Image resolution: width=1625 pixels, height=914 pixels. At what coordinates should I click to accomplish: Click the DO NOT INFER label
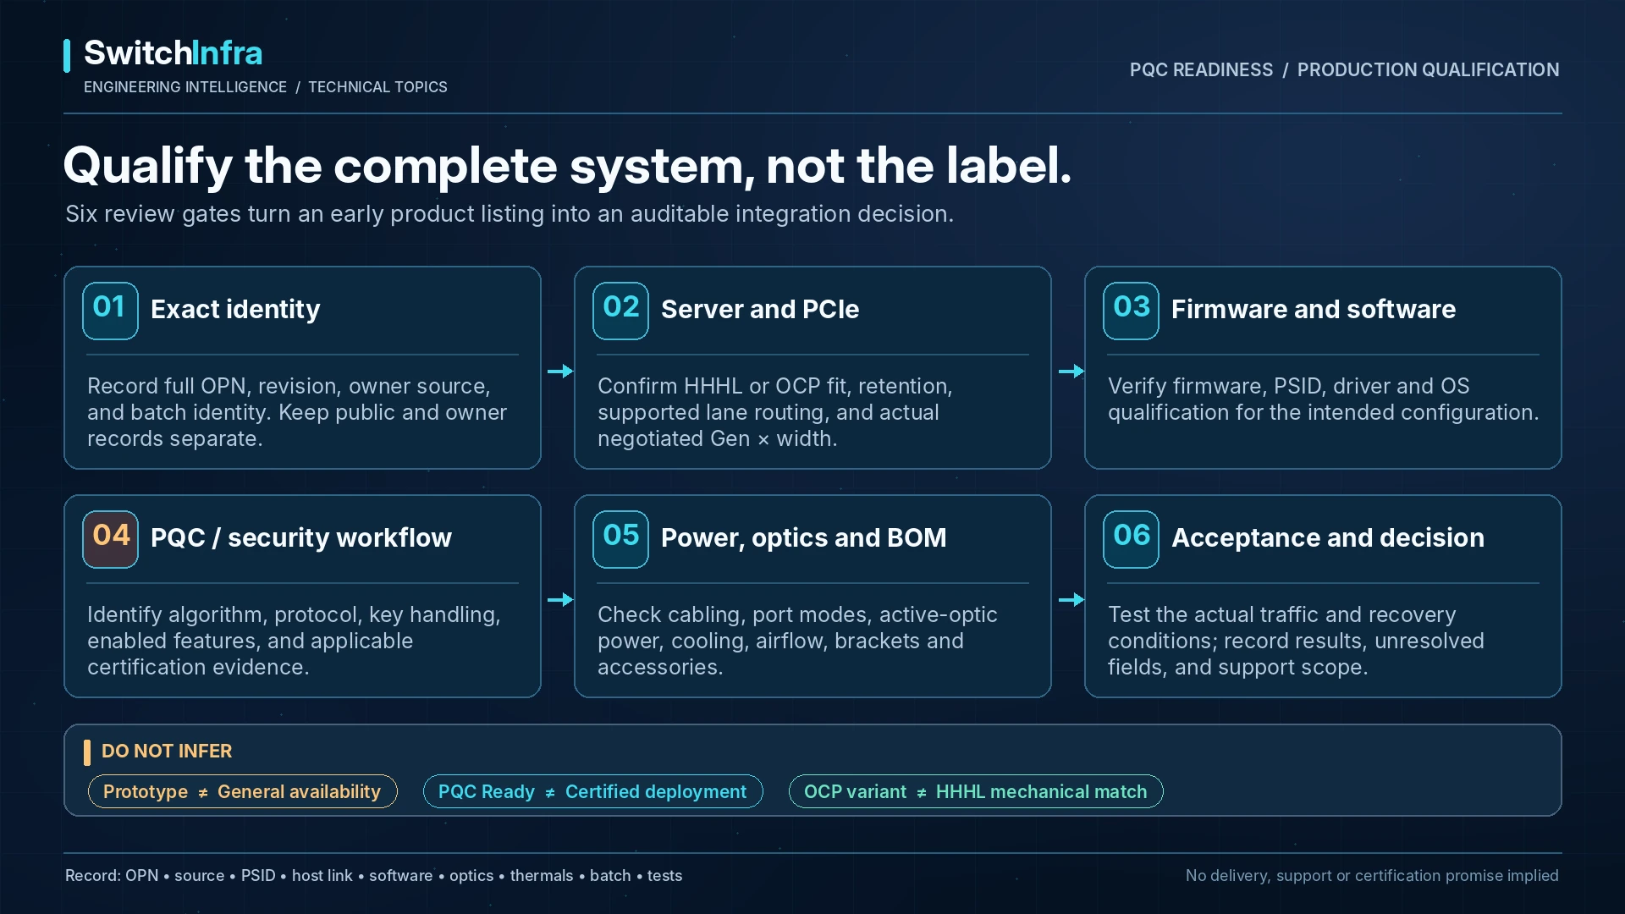[x=167, y=752]
